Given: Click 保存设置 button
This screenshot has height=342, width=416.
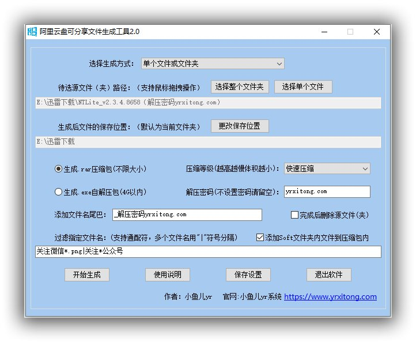Looking at the screenshot, I should (248, 275).
